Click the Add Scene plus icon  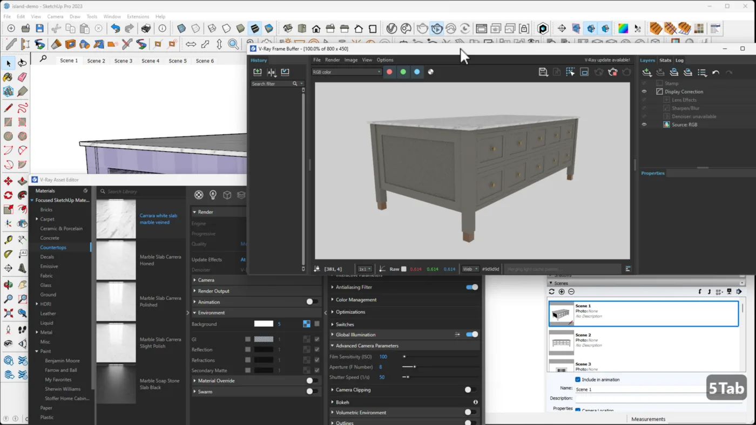point(562,292)
